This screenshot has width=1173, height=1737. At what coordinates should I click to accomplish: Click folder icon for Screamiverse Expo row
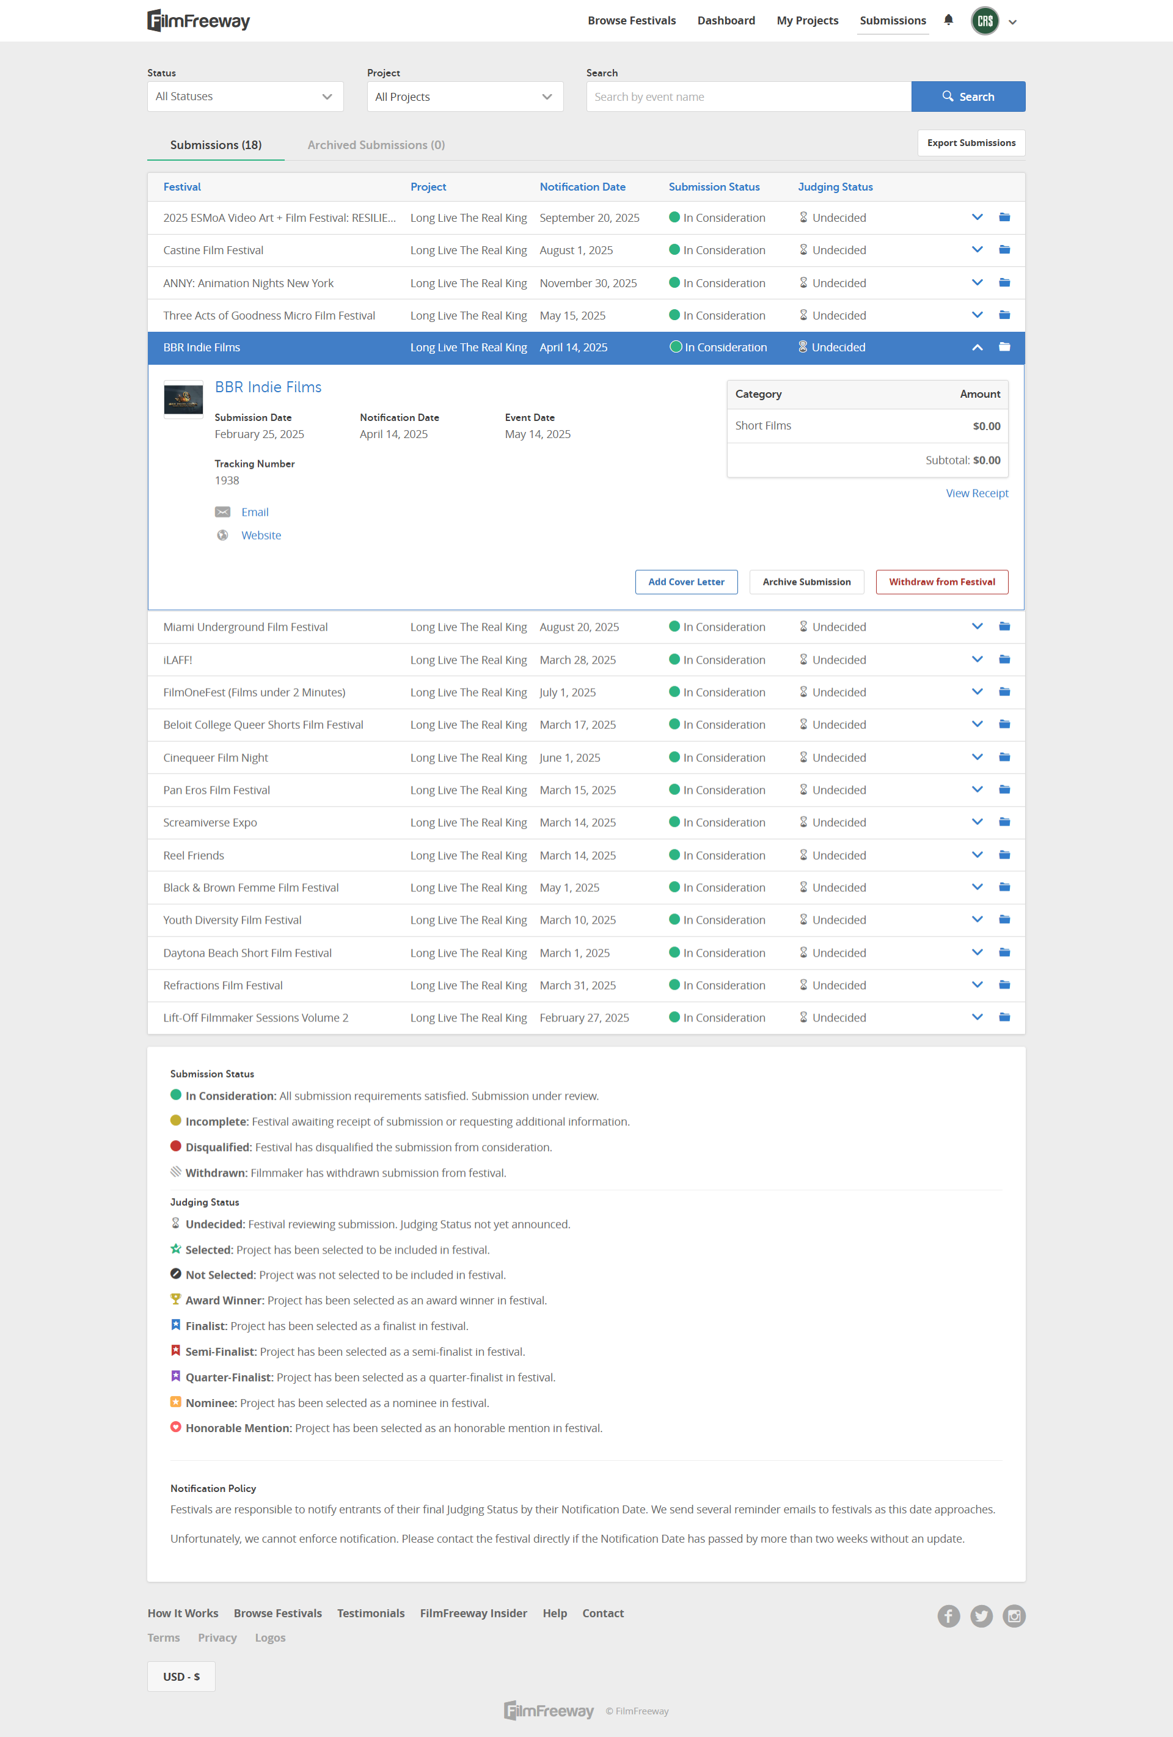(x=1004, y=822)
